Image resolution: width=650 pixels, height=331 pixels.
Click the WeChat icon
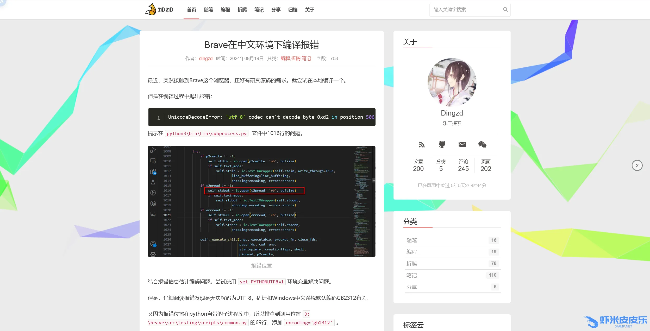click(482, 144)
